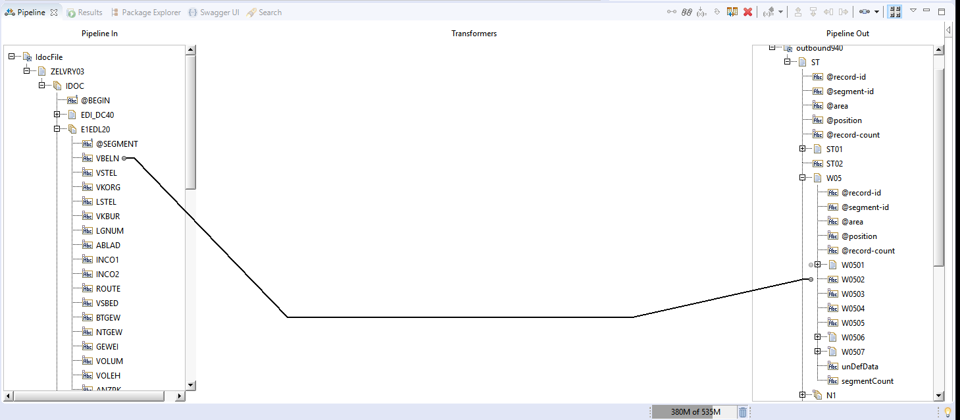Screen dimensions: 960x420
Task: Close the Pipeline tab with X
Action: point(54,12)
